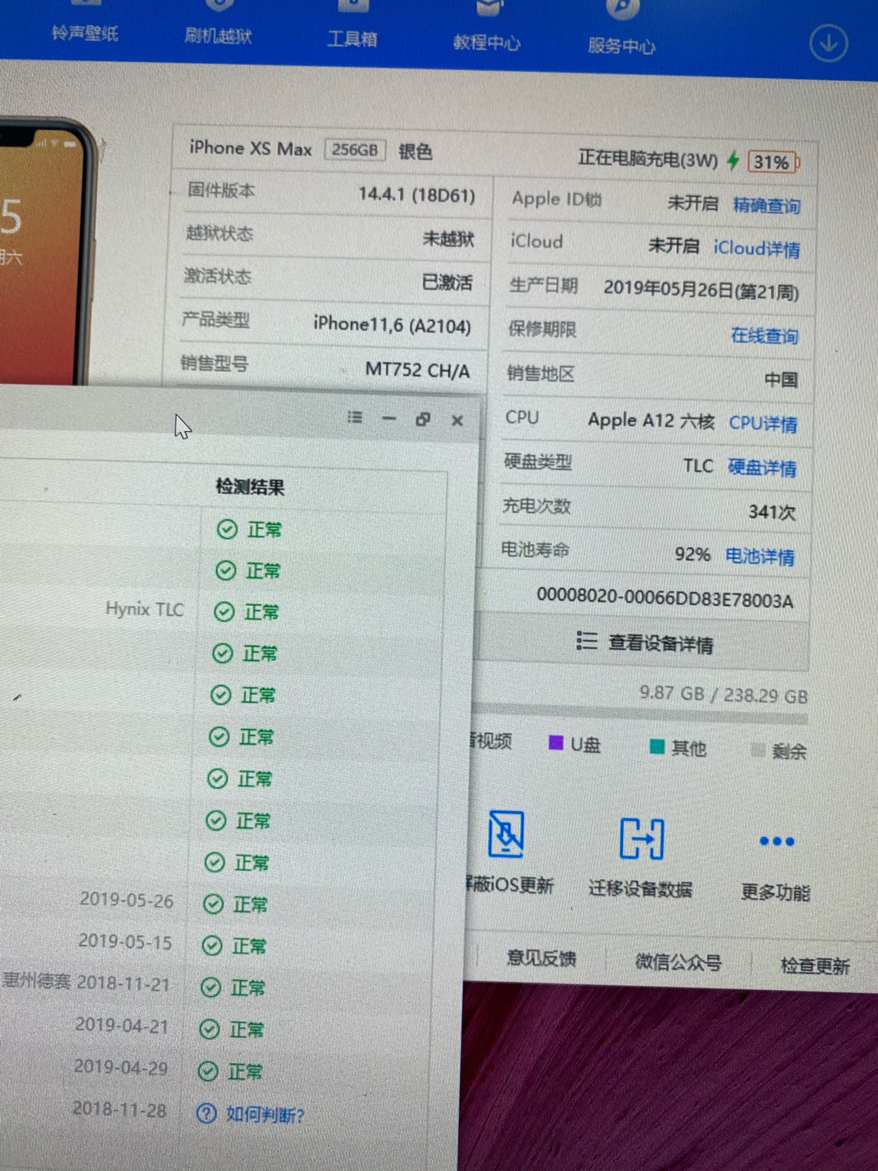
Task: Click the download manager arrow icon
Action: coord(828,44)
